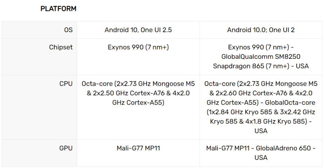The height and width of the screenshot is (168, 324).
Task: Click the Exynos 990 (7 nm+) - line in second column
Action: click(261, 47)
